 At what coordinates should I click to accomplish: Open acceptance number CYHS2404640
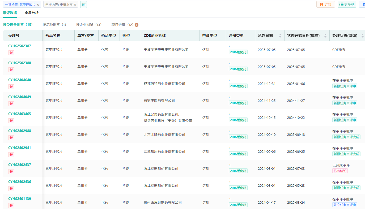point(20,80)
